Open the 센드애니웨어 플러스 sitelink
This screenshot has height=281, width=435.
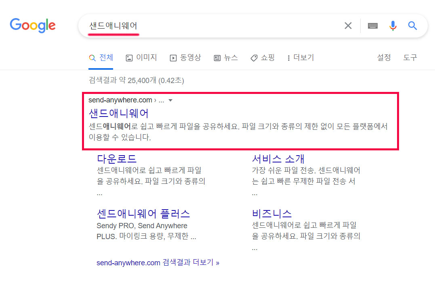coord(143,213)
